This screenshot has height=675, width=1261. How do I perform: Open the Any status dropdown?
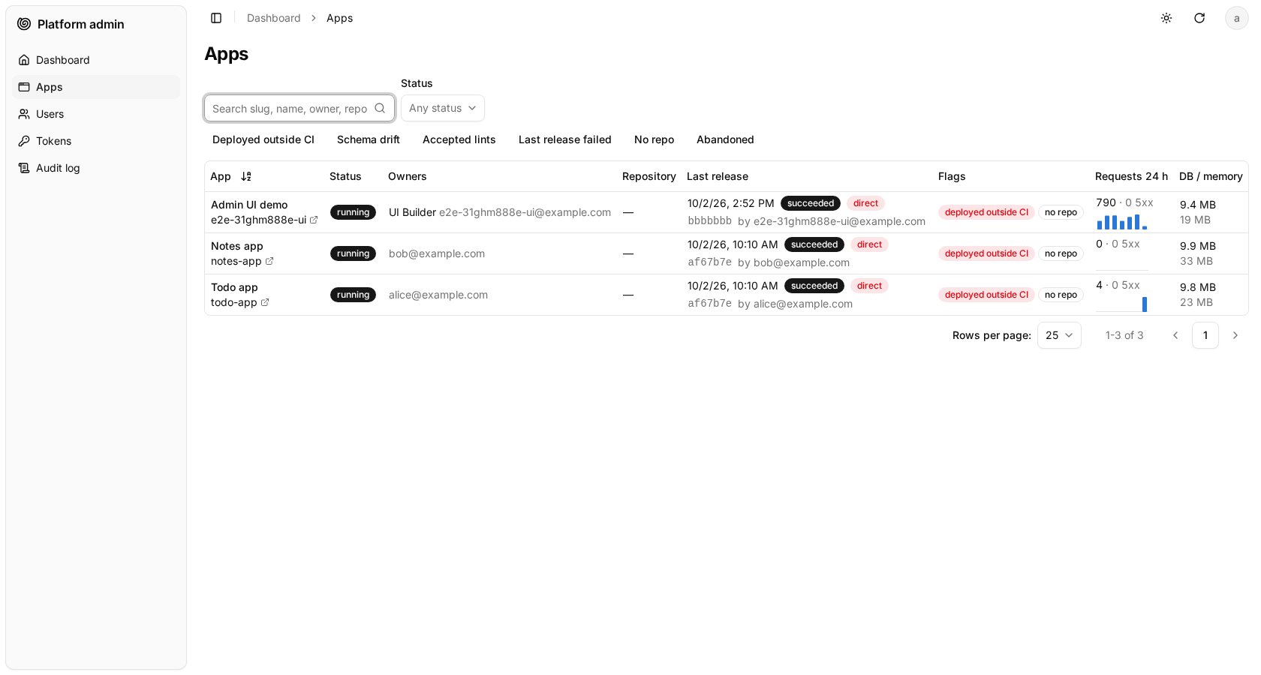443,108
